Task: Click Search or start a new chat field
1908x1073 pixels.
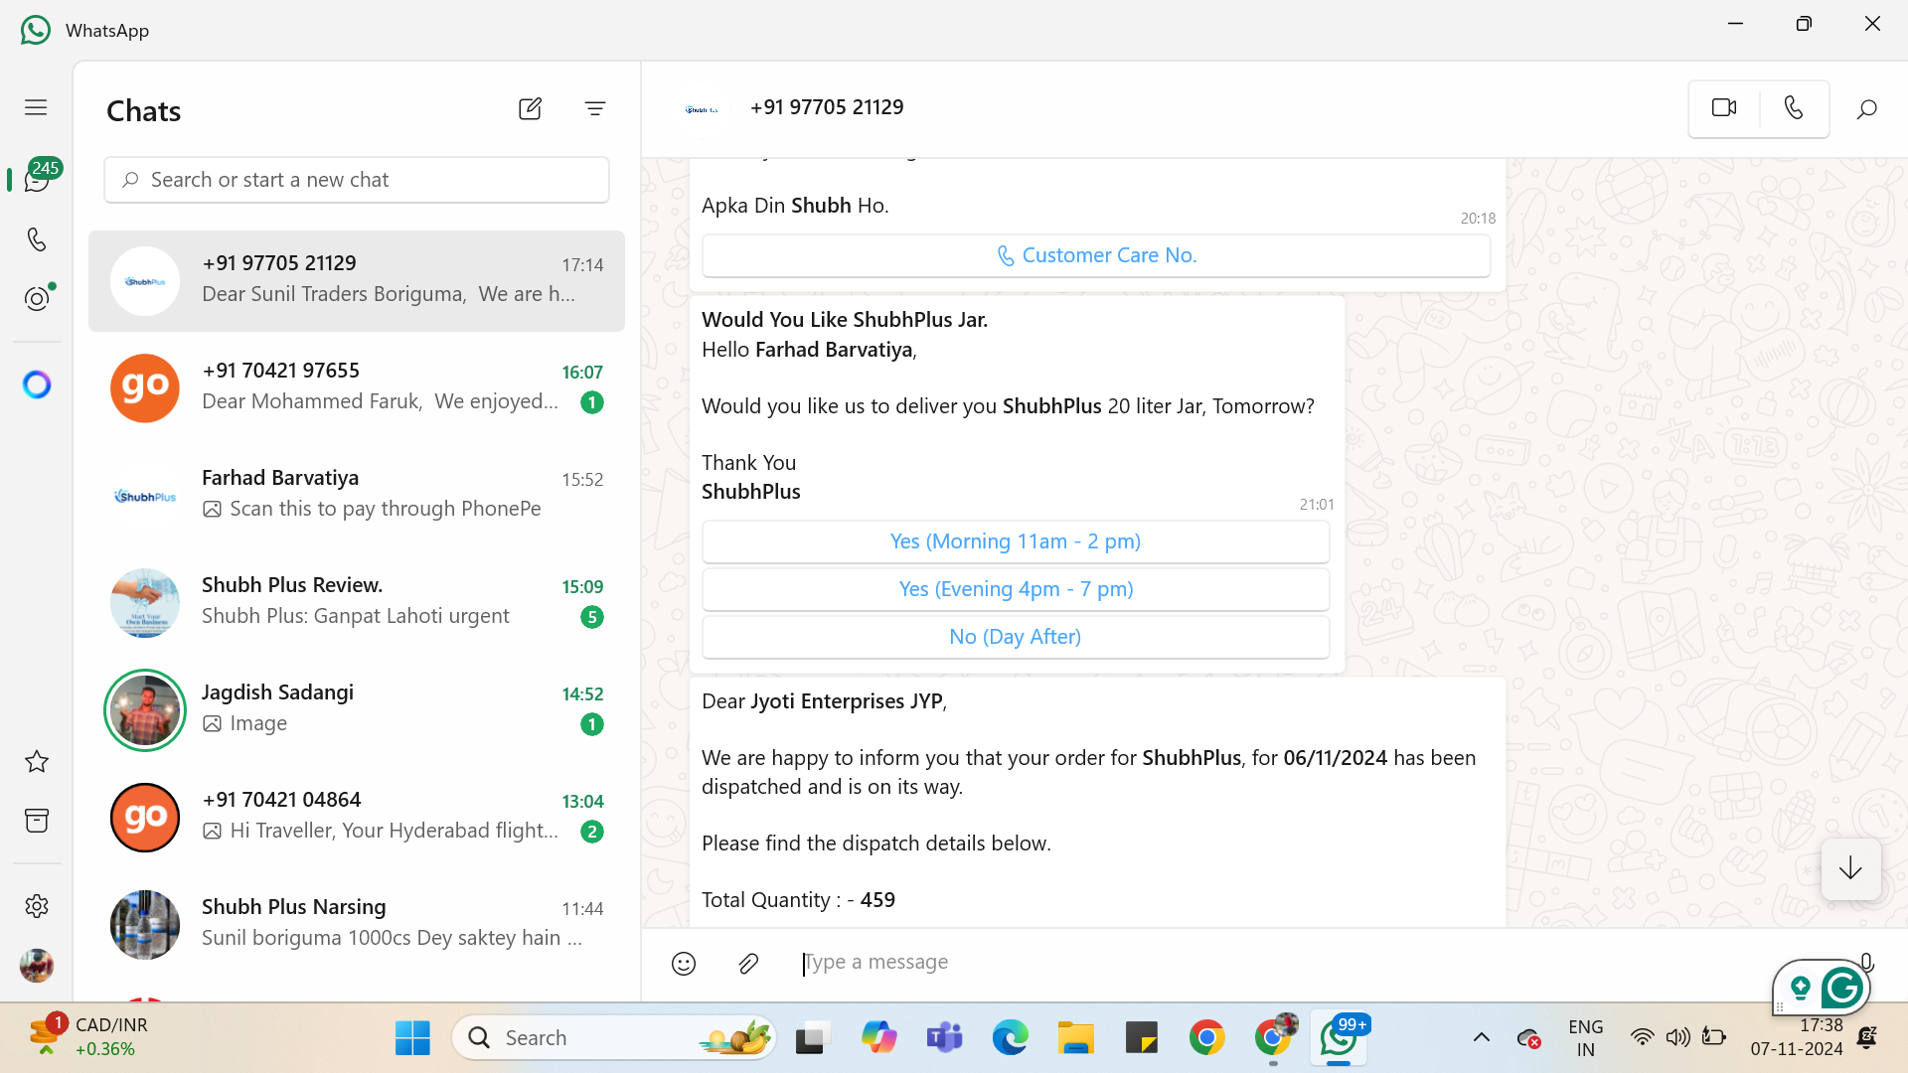Action: point(357,180)
